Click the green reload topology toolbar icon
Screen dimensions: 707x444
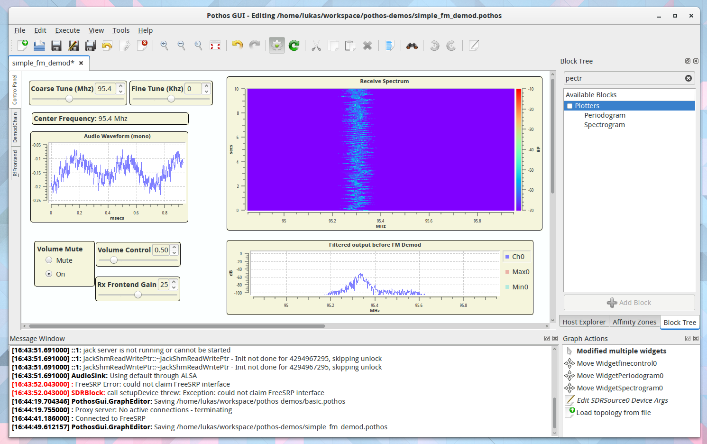tap(294, 45)
